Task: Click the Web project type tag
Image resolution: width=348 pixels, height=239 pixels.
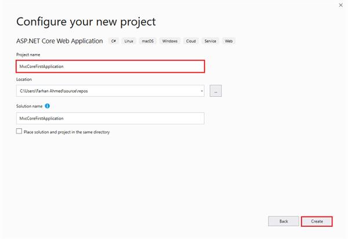Action: [x=229, y=41]
